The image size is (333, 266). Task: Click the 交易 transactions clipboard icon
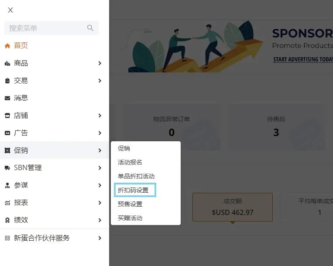(x=7, y=81)
